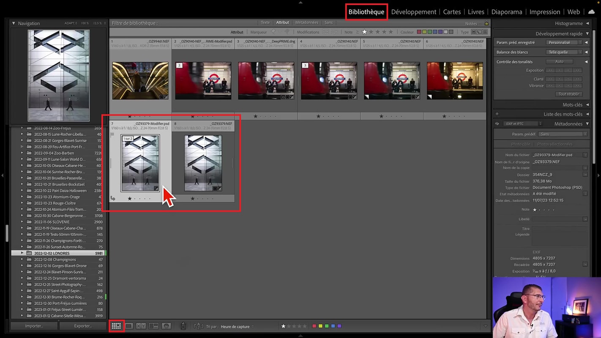The height and width of the screenshot is (338, 601).
Task: Open the Bibliothèque module
Action: point(366,12)
